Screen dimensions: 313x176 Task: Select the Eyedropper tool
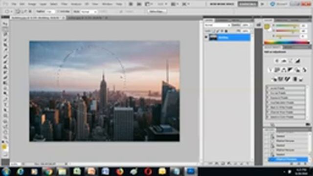[5, 50]
